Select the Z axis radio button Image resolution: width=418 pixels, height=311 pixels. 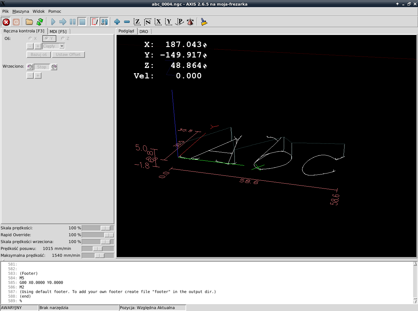63,39
